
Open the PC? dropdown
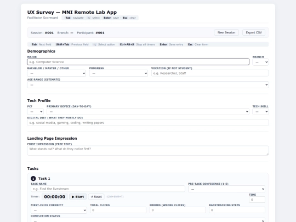pos(36,111)
